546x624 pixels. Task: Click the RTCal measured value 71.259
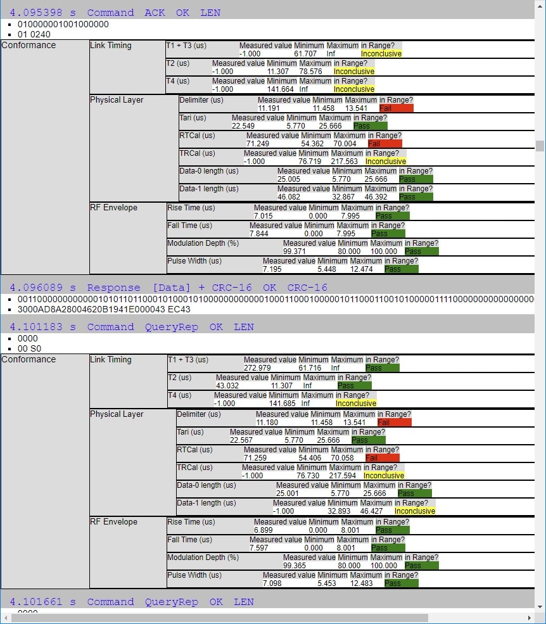click(255, 458)
